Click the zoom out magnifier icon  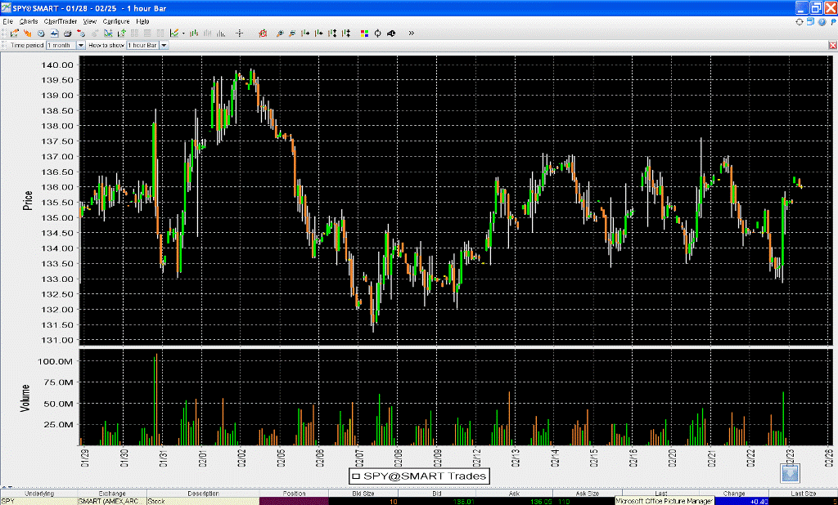point(292,34)
